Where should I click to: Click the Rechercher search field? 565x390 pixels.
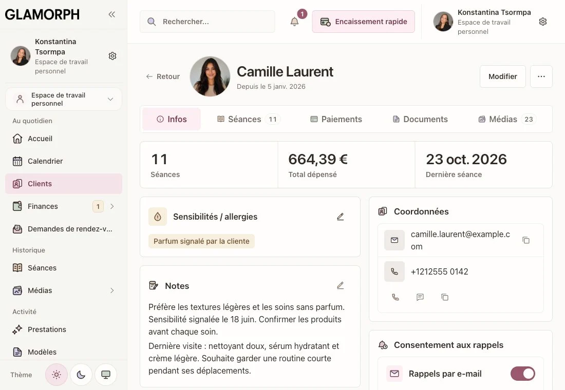pyautogui.click(x=207, y=22)
